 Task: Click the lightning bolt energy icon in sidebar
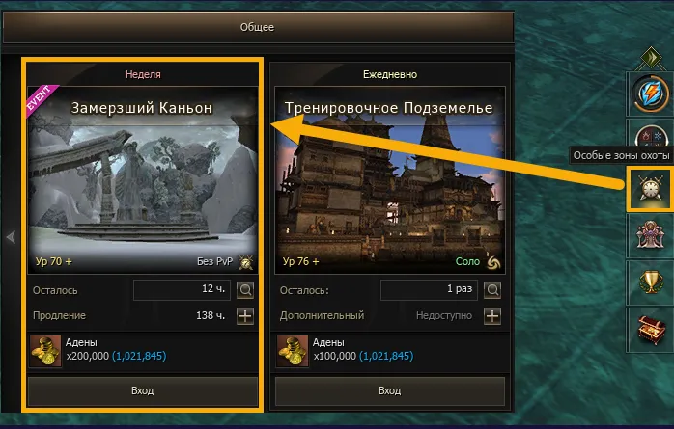(651, 94)
